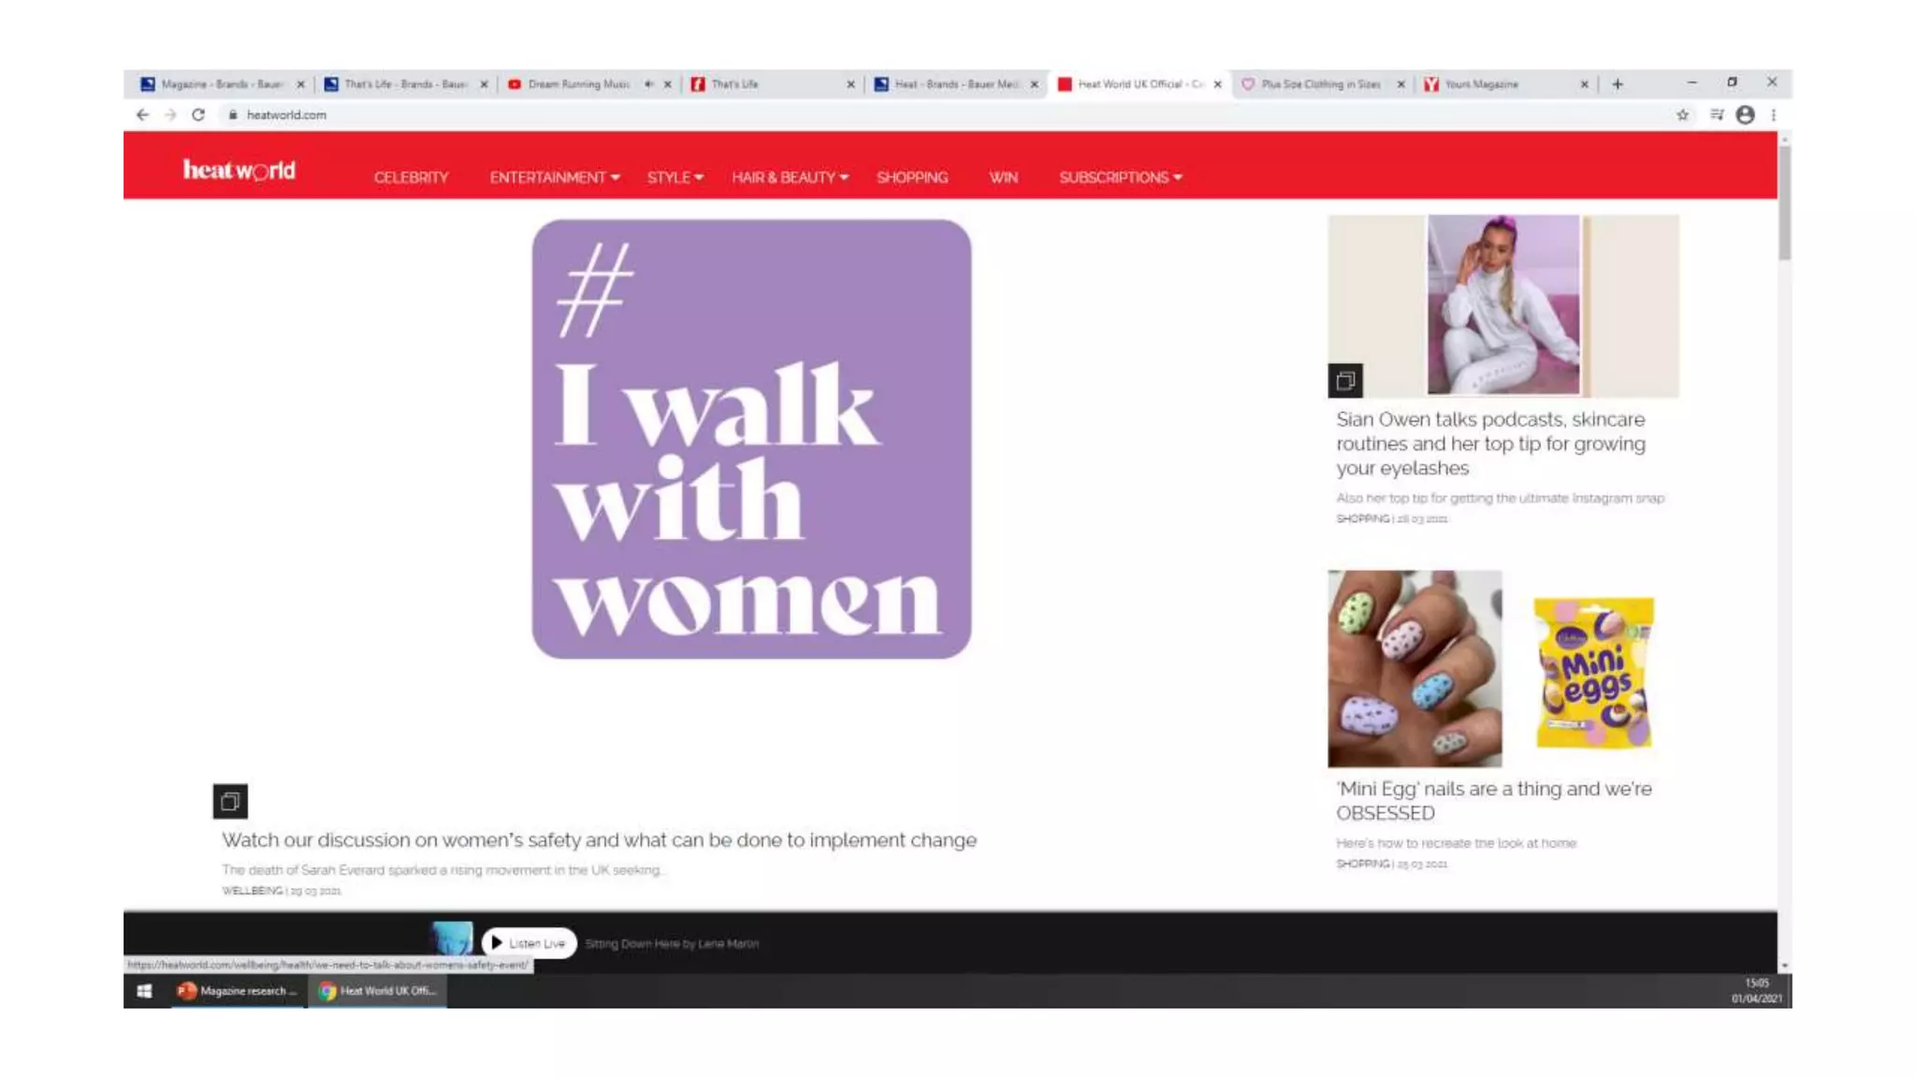This screenshot has width=1916, height=1078.
Task: Open the media control icon in toolbar
Action: coord(1716,114)
